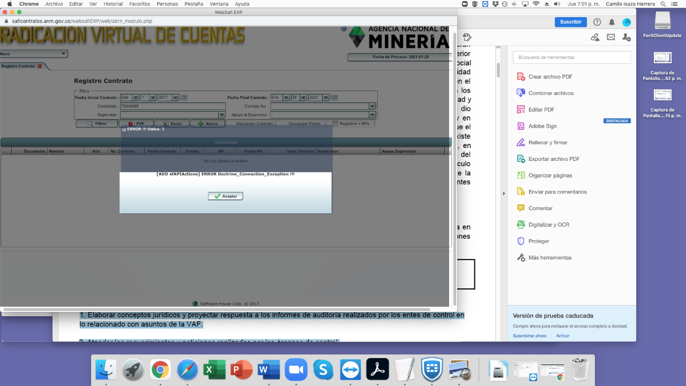
Task: Expand the Contrato No. combo box
Action: (x=372, y=106)
